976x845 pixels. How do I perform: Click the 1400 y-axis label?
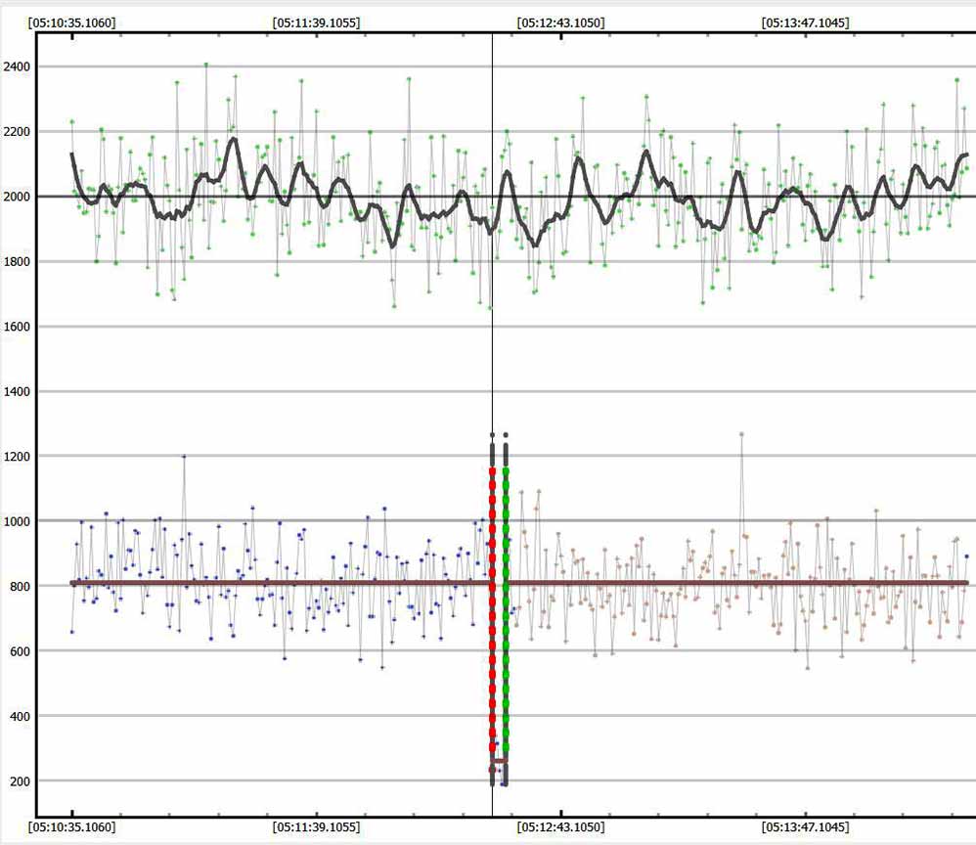coord(17,391)
